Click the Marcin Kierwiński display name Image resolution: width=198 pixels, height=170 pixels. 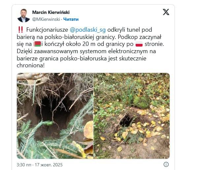(51, 12)
